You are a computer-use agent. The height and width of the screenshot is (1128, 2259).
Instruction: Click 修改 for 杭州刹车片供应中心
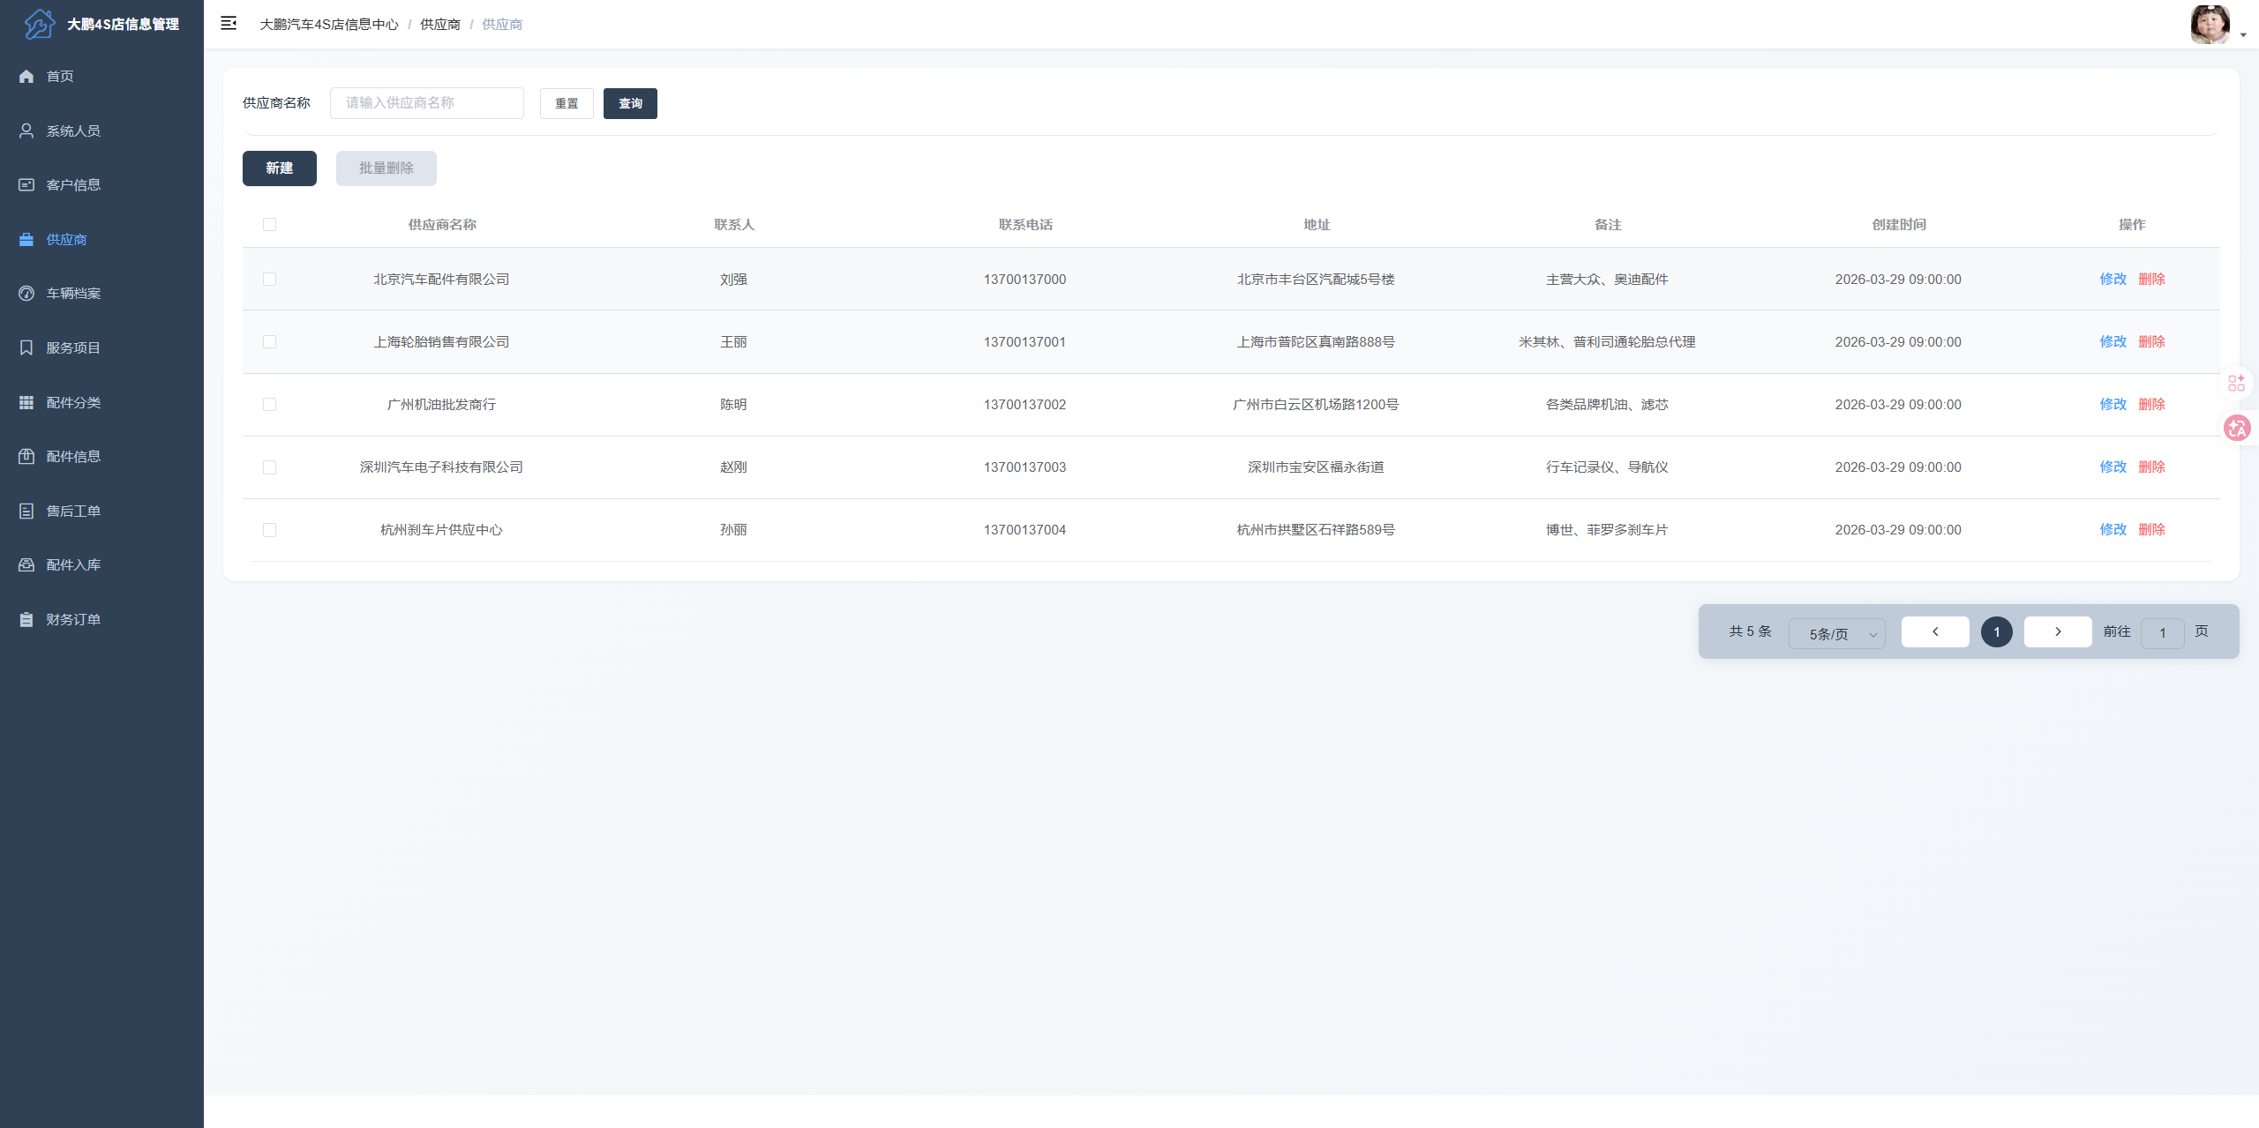coord(2113,530)
